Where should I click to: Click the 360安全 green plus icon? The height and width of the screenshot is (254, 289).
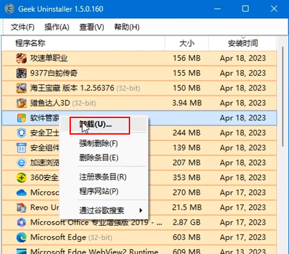22,178
